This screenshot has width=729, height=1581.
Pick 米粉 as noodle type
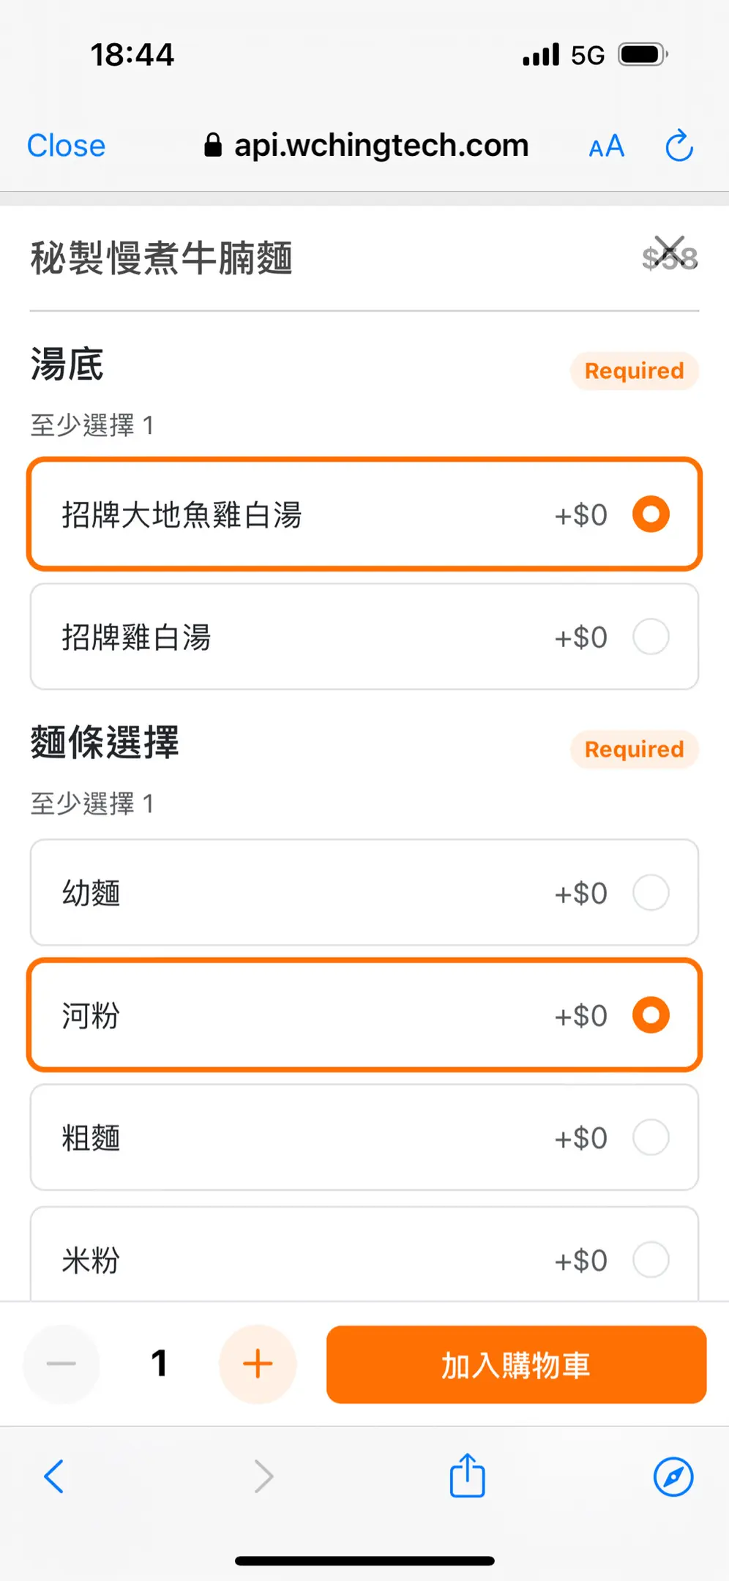(x=364, y=1257)
